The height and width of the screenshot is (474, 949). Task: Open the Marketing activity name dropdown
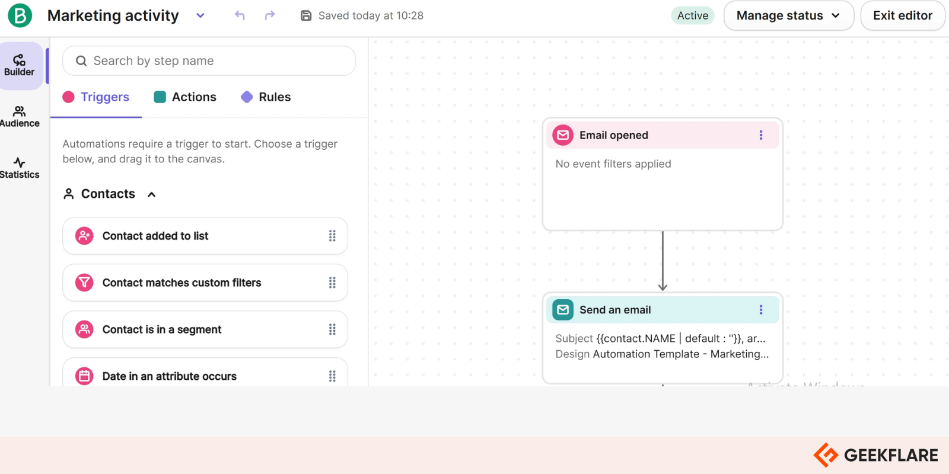[x=200, y=15]
